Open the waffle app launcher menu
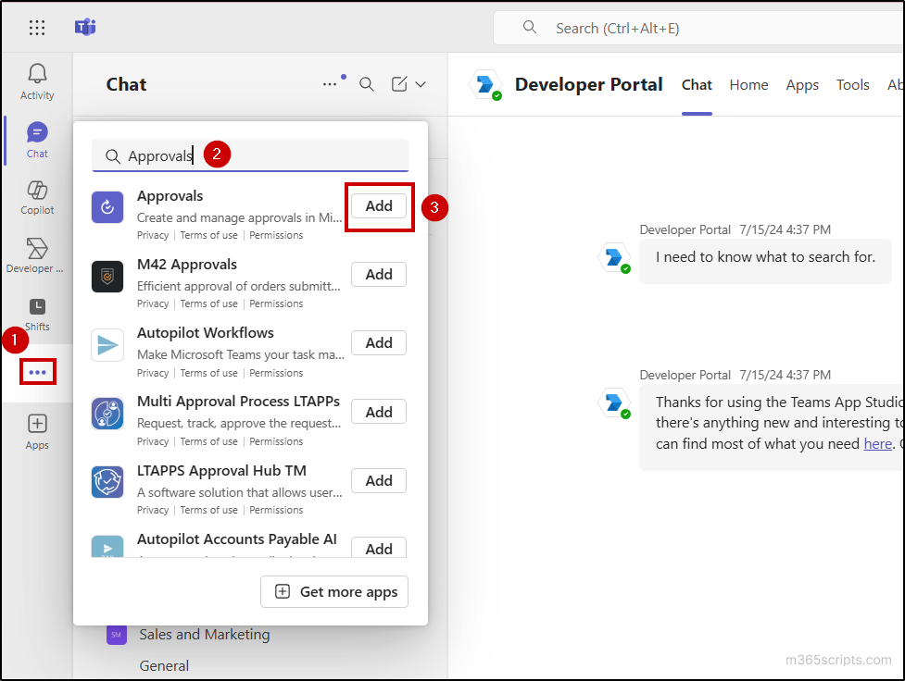Screen dimensions: 905x681 [x=37, y=28]
